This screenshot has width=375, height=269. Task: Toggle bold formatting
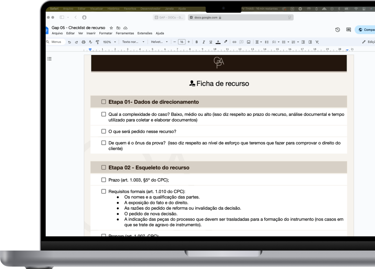197,42
